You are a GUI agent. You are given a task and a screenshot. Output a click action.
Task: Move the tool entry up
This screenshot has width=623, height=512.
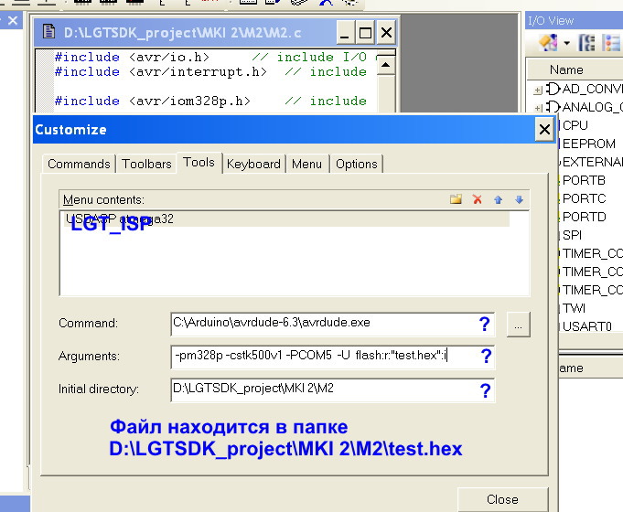499,199
